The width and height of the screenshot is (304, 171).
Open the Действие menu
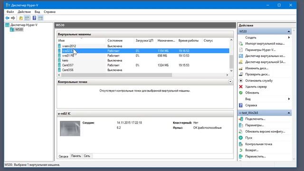(24, 12)
